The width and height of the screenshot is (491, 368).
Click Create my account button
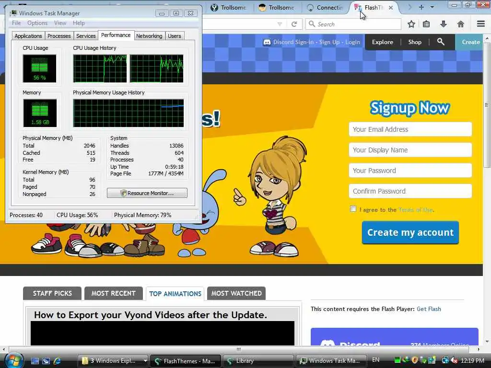(x=410, y=232)
